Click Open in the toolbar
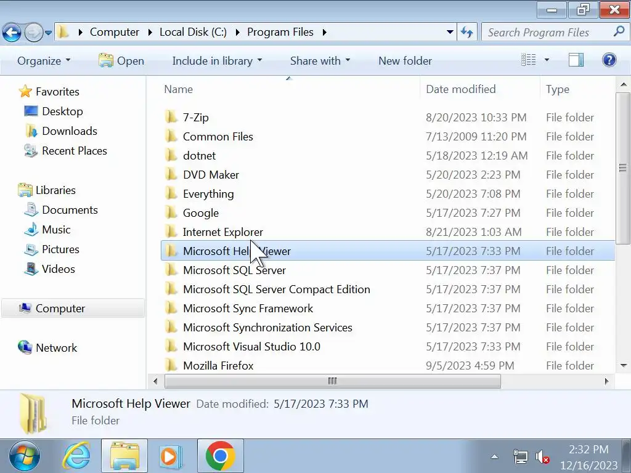 point(121,61)
